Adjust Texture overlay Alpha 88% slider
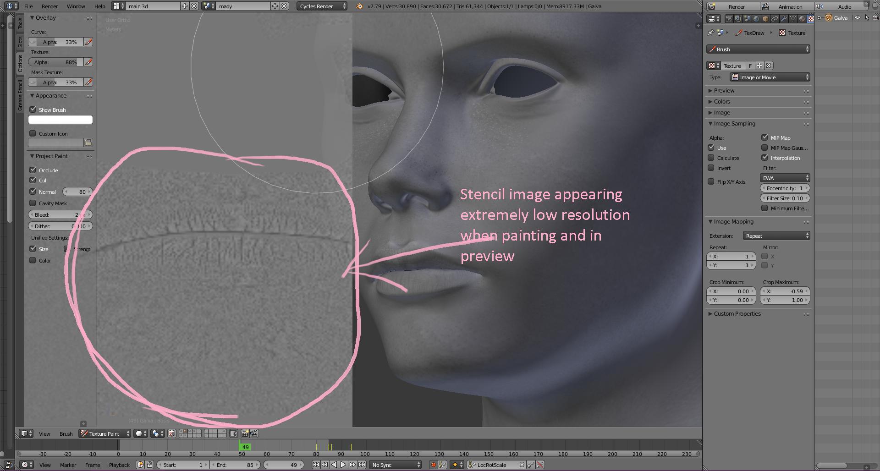The image size is (880, 471). (x=56, y=62)
